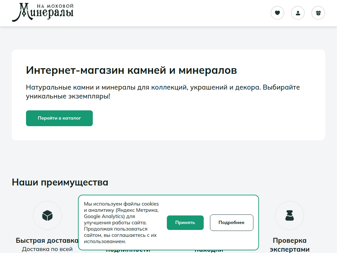Select the Быстрая доставка advantage label
This screenshot has height=253, width=337.
tap(47, 240)
